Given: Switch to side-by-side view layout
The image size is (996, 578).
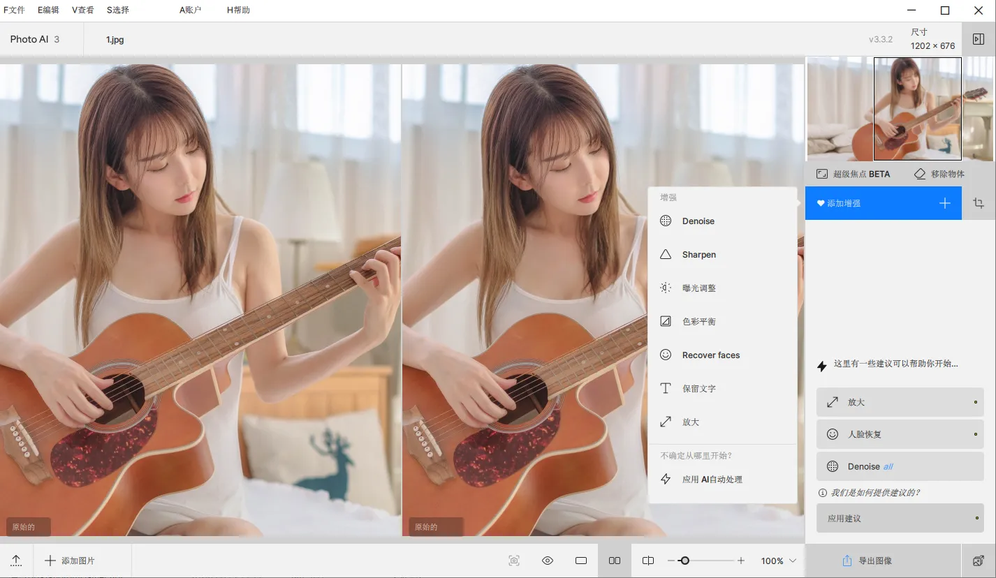Looking at the screenshot, I should (615, 561).
